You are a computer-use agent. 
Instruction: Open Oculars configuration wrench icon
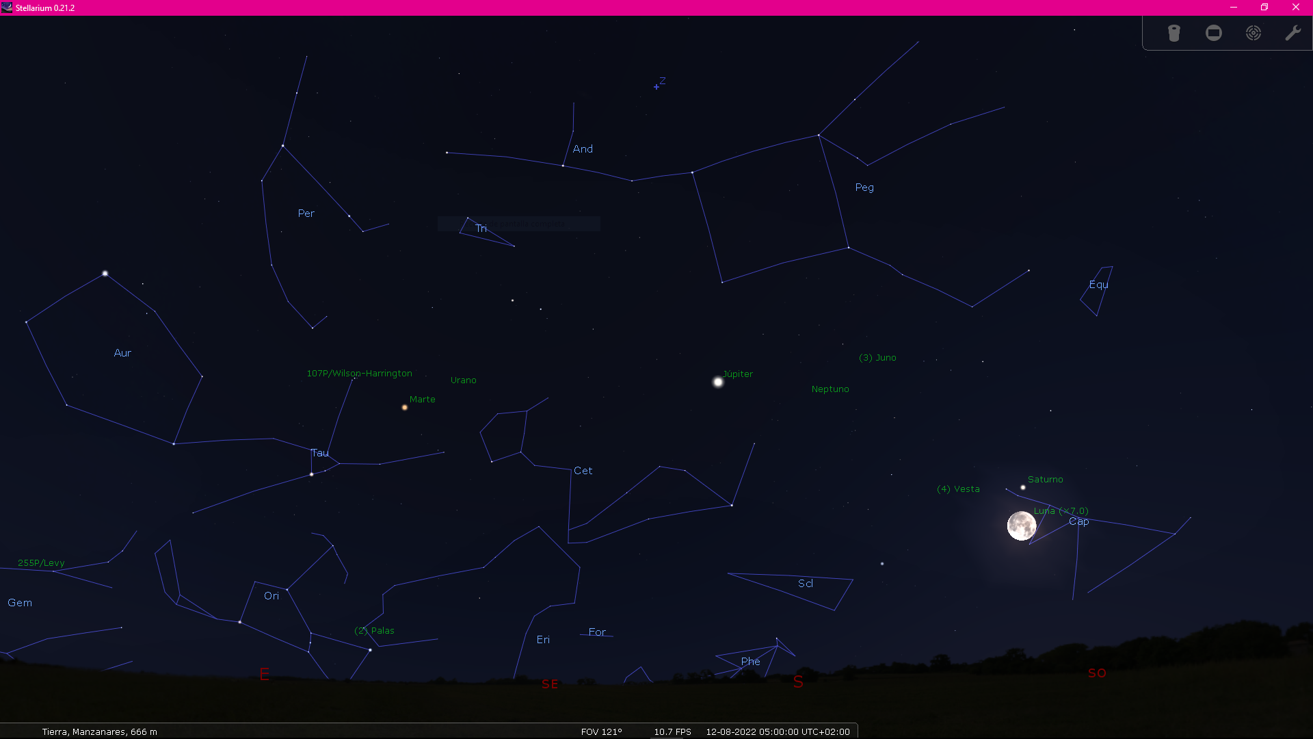[x=1292, y=33]
